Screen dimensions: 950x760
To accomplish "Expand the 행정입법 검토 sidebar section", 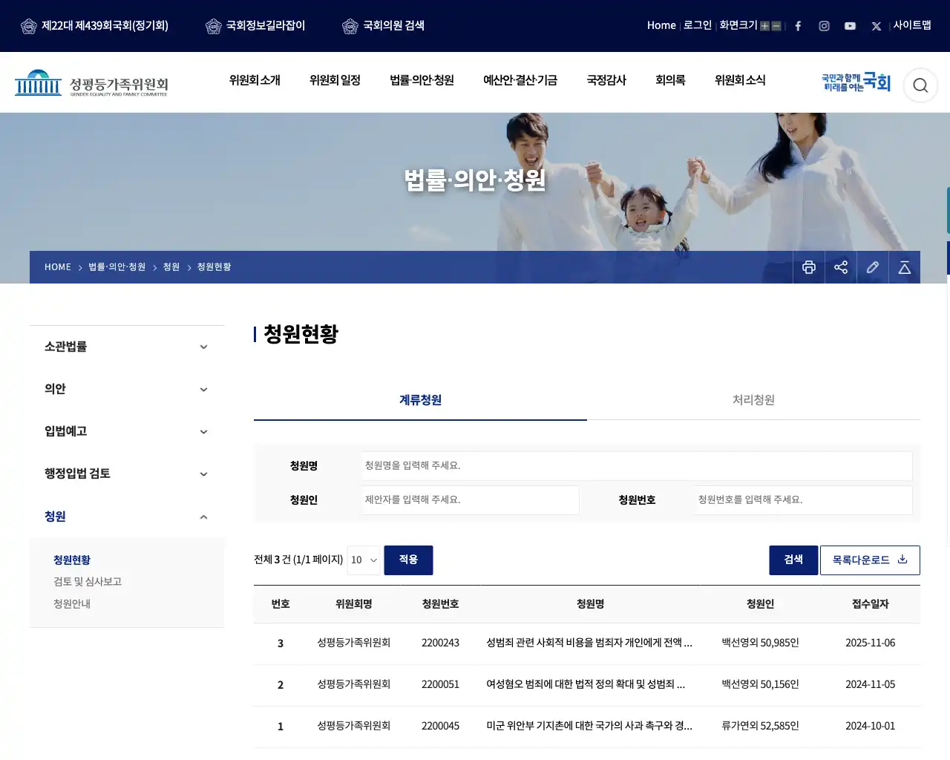I will tap(127, 474).
